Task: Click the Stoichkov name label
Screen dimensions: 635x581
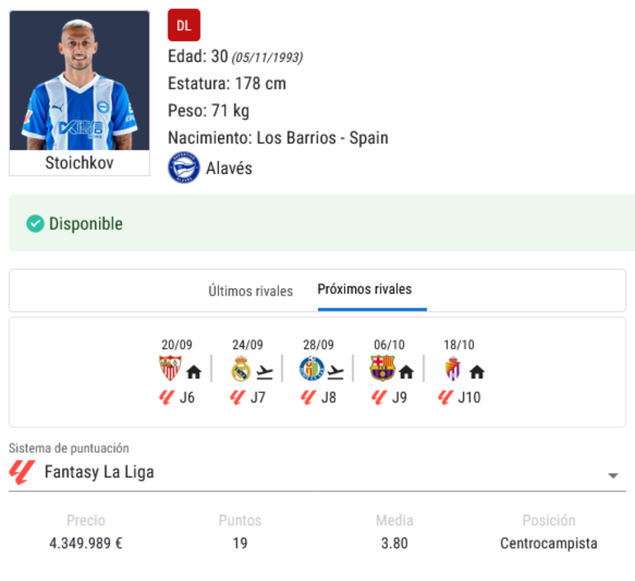Action: click(x=79, y=163)
